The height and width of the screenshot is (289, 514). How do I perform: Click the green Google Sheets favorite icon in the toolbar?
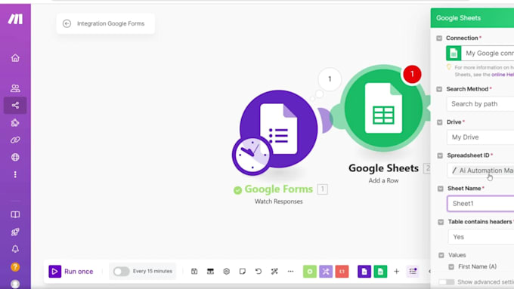pos(380,272)
